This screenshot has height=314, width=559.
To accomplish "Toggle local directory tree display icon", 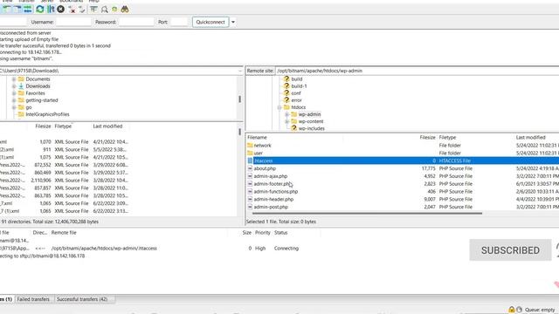I will click(x=7, y=10).
